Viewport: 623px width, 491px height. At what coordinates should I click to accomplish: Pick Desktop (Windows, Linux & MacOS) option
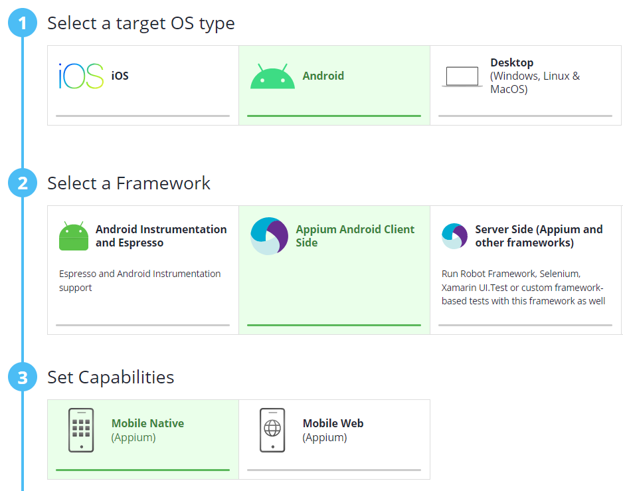pos(535,76)
